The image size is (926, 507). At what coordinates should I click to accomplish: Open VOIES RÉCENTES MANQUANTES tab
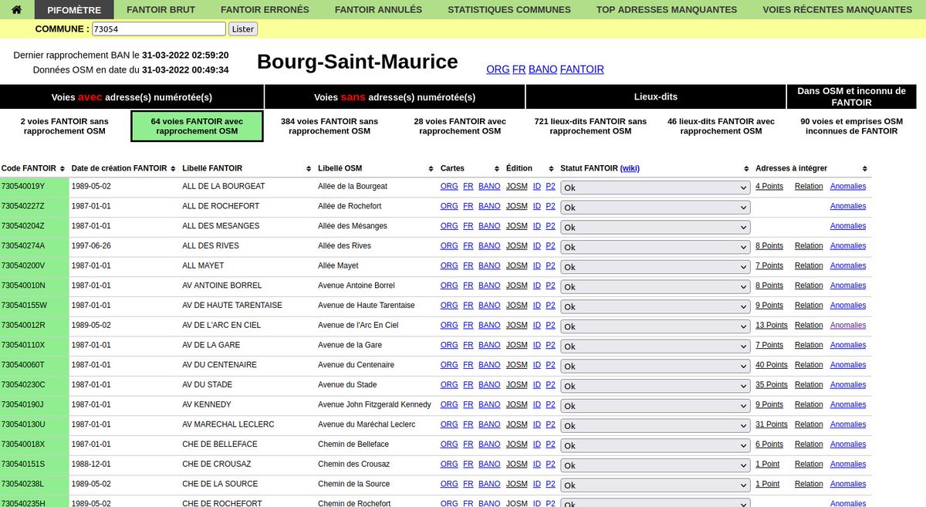[837, 9]
